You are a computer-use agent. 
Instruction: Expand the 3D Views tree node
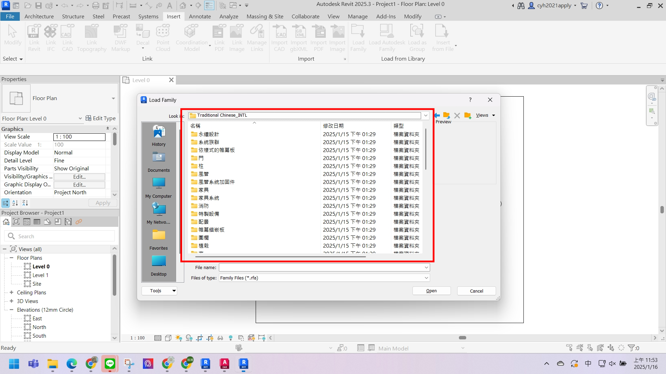[x=11, y=301]
